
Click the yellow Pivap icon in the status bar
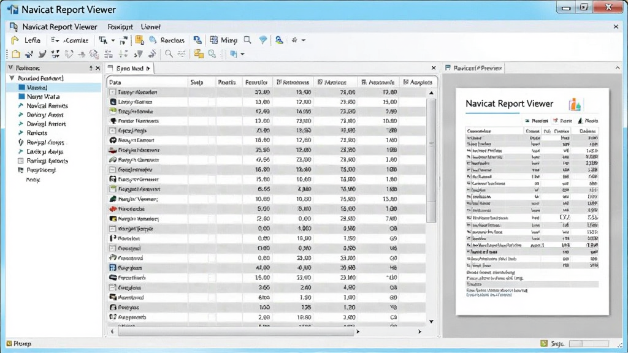[9, 343]
